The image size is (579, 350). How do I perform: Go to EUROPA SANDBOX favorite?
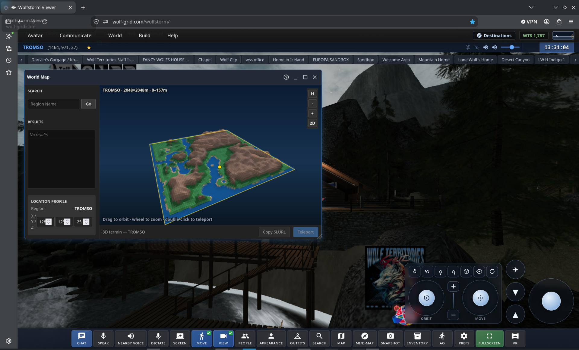click(x=331, y=60)
